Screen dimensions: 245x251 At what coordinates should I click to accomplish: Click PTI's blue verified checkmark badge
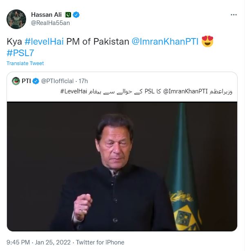click(x=36, y=81)
